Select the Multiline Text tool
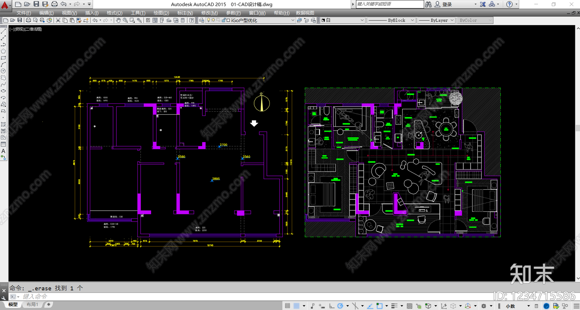580x310 pixels. (x=3, y=151)
